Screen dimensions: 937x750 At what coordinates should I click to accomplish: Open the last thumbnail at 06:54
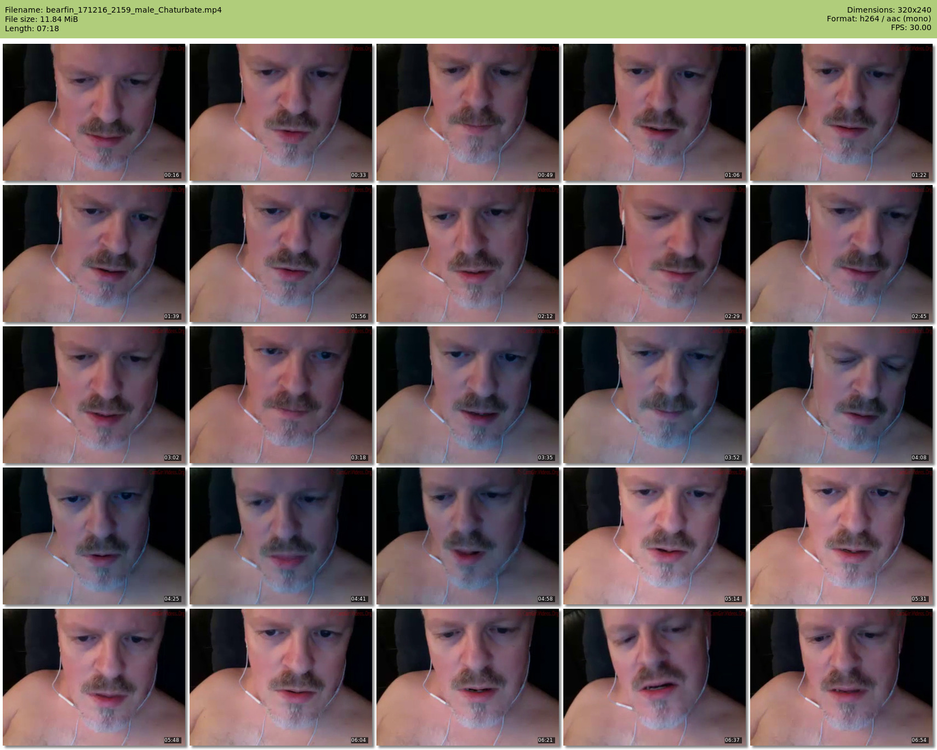841,677
